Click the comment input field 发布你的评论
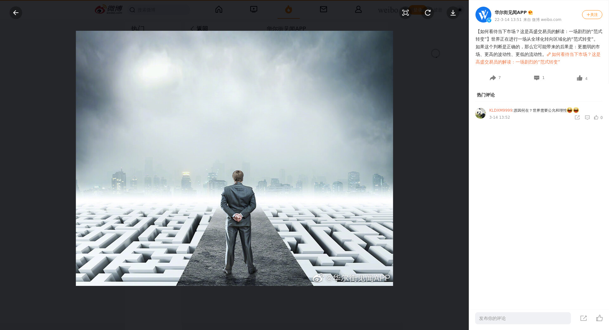This screenshot has height=330, width=609. coord(523,318)
